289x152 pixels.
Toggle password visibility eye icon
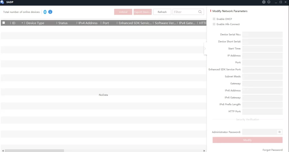(279, 132)
